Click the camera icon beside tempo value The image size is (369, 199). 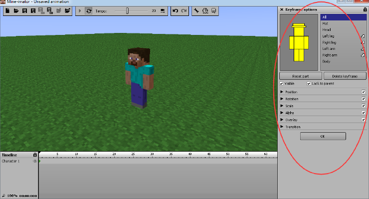[163, 11]
